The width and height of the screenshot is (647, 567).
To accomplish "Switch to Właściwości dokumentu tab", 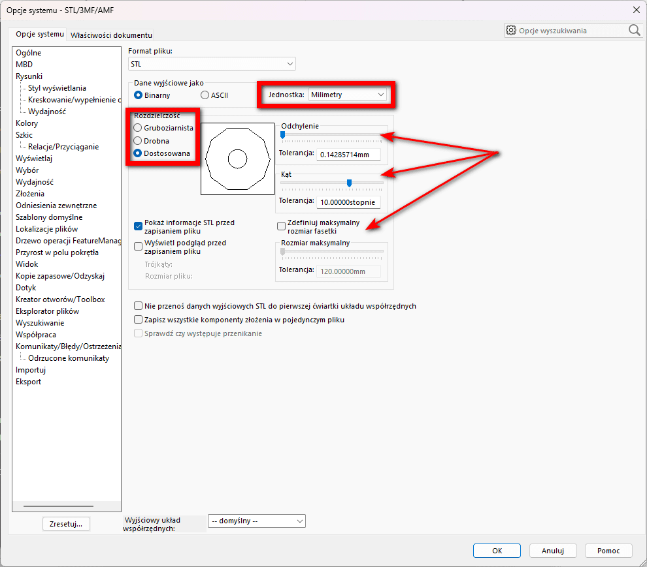I will tap(111, 35).
